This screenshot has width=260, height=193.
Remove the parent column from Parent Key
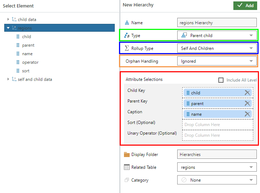[247, 104]
